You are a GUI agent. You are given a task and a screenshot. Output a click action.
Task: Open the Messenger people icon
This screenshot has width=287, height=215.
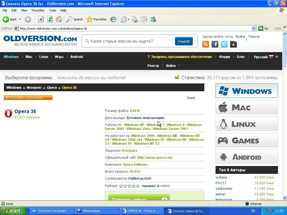click(x=153, y=19)
